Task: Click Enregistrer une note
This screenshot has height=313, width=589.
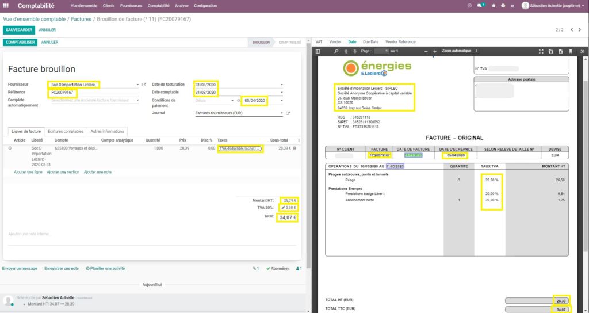Action: 62,269
